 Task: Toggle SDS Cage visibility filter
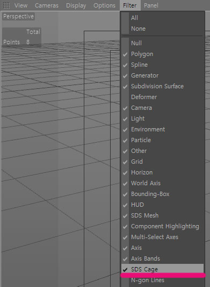click(163, 269)
